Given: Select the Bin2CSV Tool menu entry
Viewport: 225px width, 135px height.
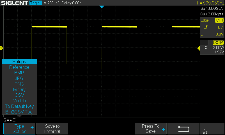Looking at the screenshot, I should (x=19, y=112).
